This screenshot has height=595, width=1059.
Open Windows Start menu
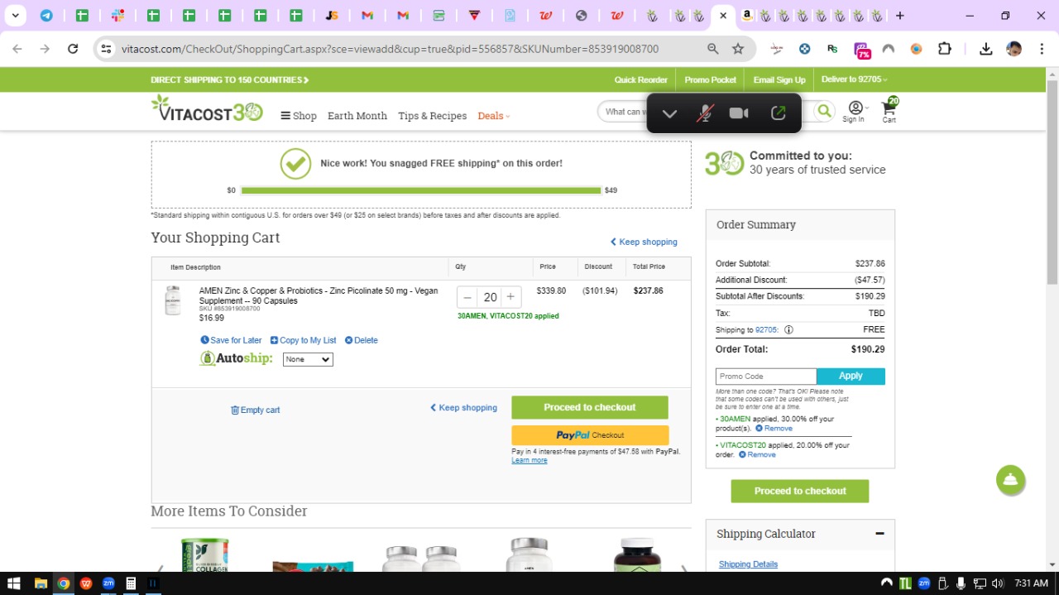click(13, 583)
